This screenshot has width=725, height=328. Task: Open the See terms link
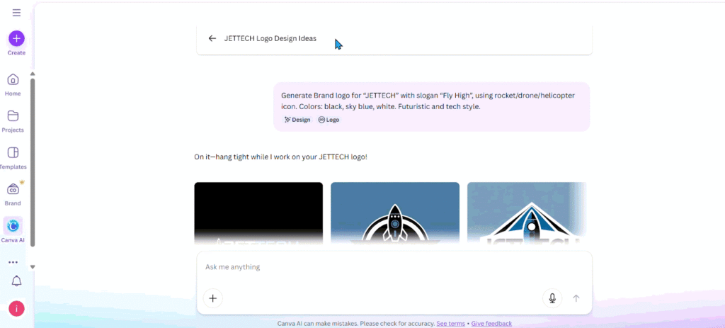pyautogui.click(x=451, y=323)
